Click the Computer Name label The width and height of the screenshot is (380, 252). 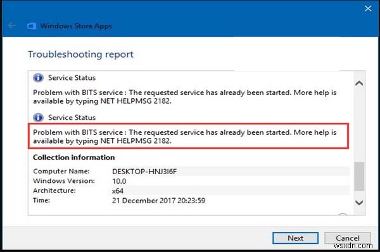[61, 171]
